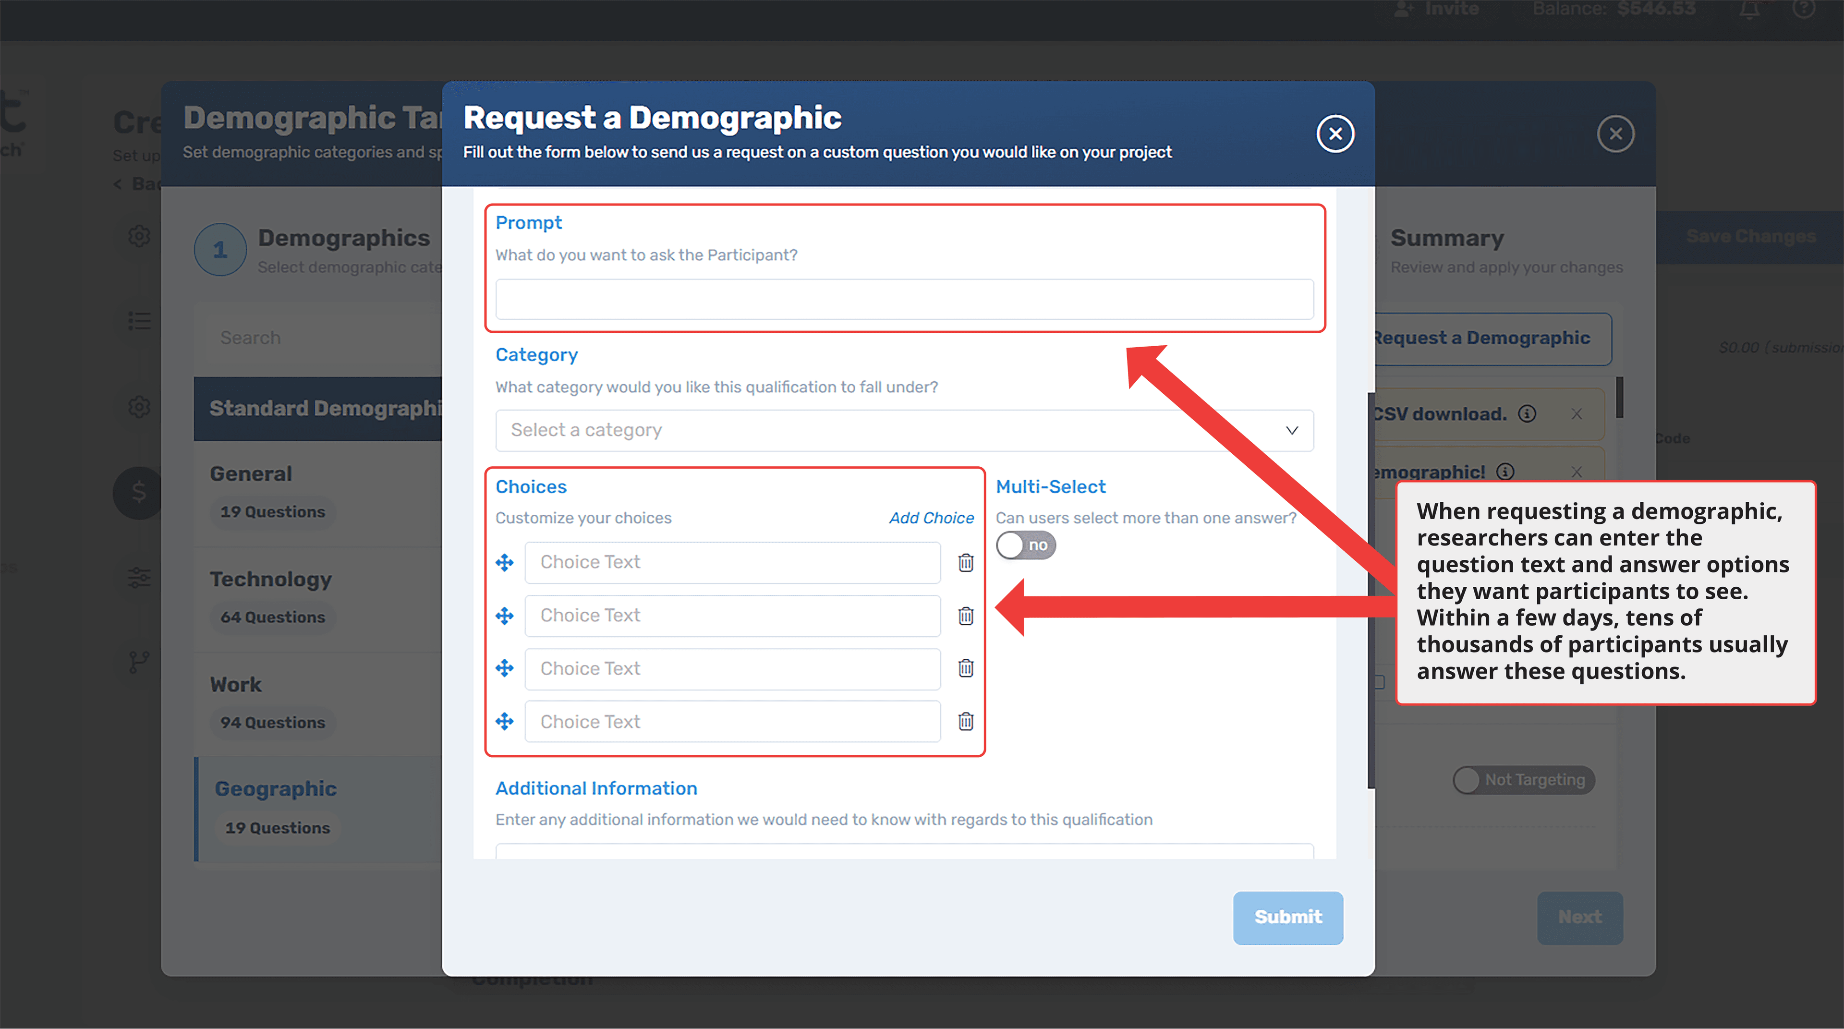Click the Back link on the background page
Viewport: 1844px width, 1029px height.
point(138,184)
